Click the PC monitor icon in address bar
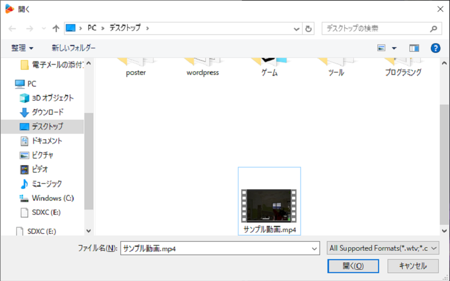Viewport: 450px width, 281px height. coord(71,28)
